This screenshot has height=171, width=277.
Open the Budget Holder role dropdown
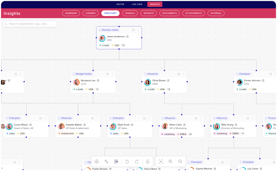point(83,74)
